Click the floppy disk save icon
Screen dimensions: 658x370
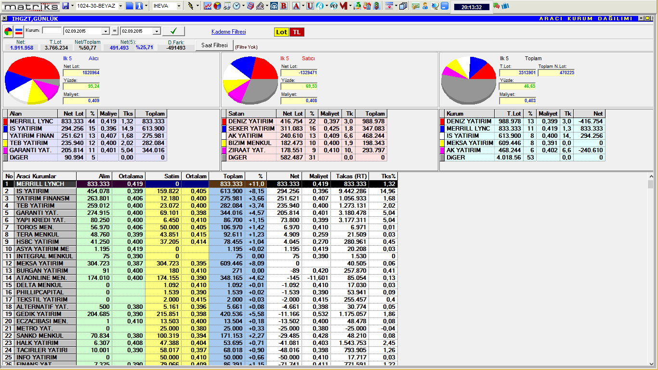pyautogui.click(x=66, y=6)
